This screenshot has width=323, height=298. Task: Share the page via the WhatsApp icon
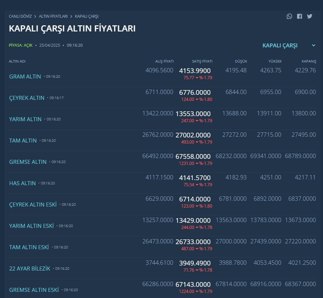click(289, 16)
